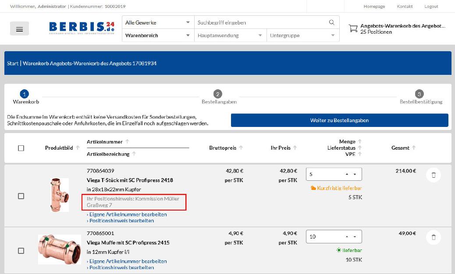Screen dimensions: 455x274
Task: Open the Viega T-Stück product image
Action: coord(60,195)
